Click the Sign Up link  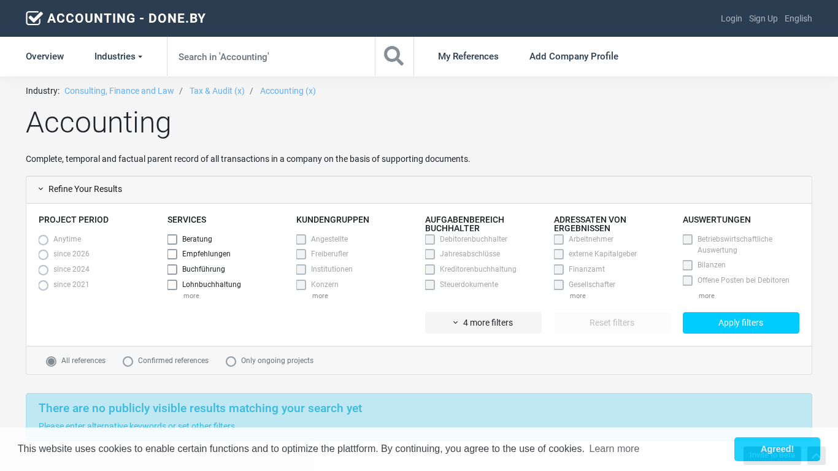coord(763,18)
